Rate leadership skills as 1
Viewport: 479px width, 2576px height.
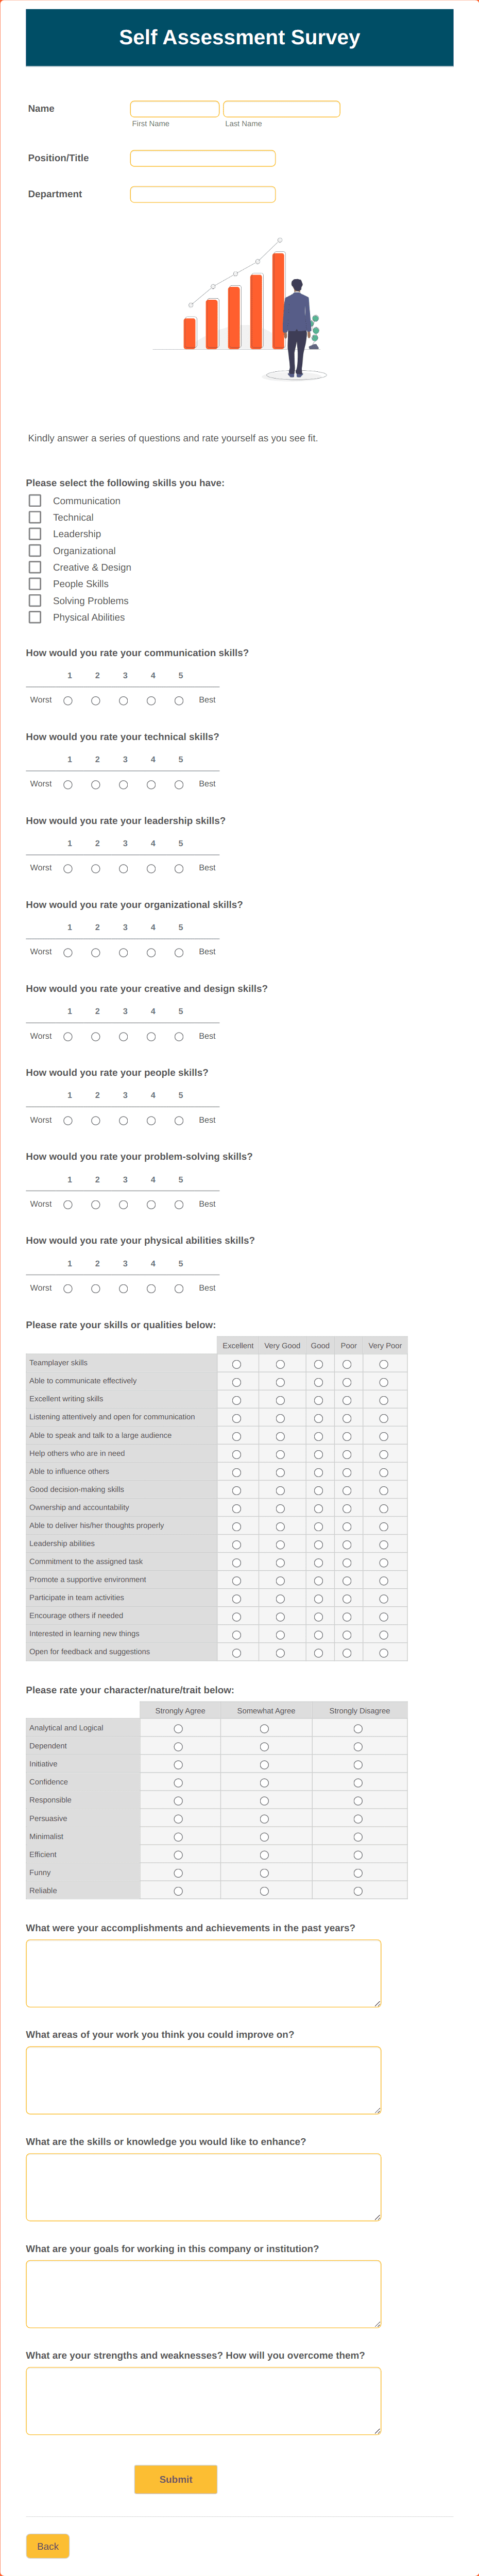pyautogui.click(x=68, y=868)
